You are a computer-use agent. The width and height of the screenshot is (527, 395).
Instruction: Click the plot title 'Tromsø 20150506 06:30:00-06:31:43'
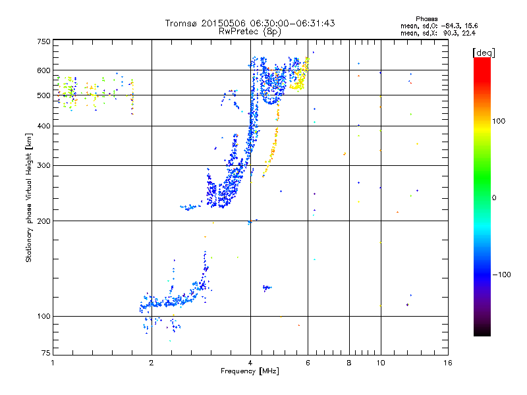250,23
